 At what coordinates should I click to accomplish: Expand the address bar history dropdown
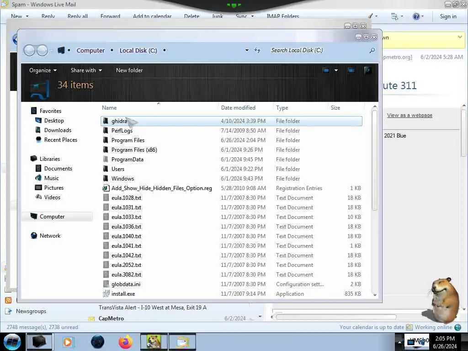coord(247,50)
